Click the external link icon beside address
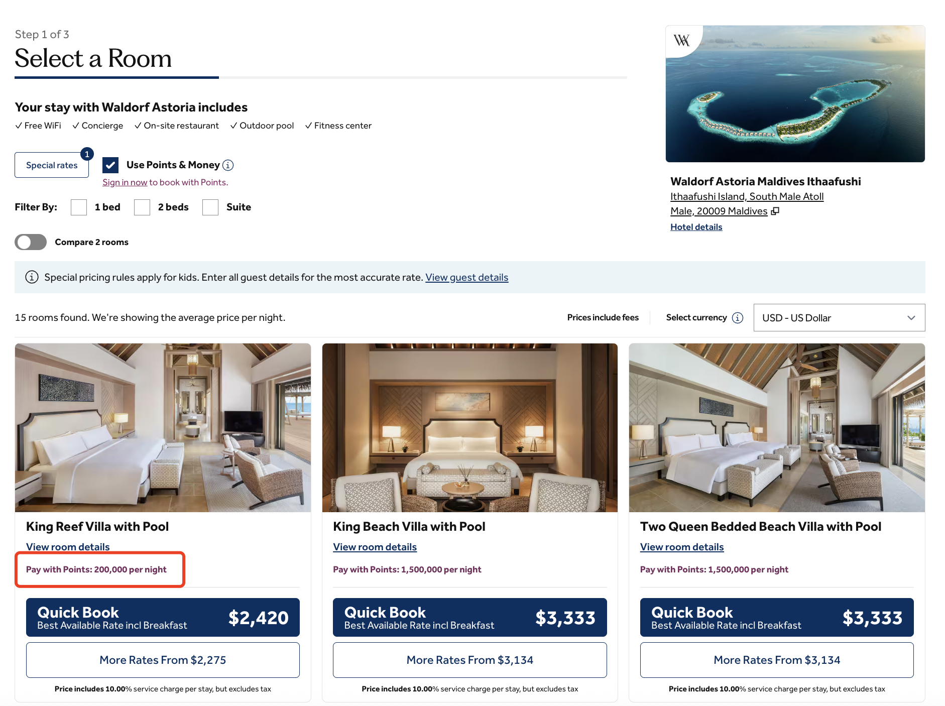The height and width of the screenshot is (706, 945). [775, 211]
